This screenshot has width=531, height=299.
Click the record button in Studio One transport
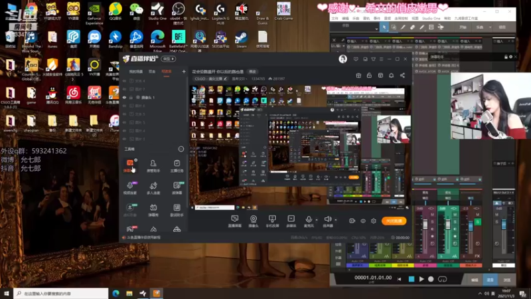point(431,279)
